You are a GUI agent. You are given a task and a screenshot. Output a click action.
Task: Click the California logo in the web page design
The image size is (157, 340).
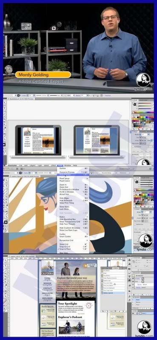click(x=47, y=268)
